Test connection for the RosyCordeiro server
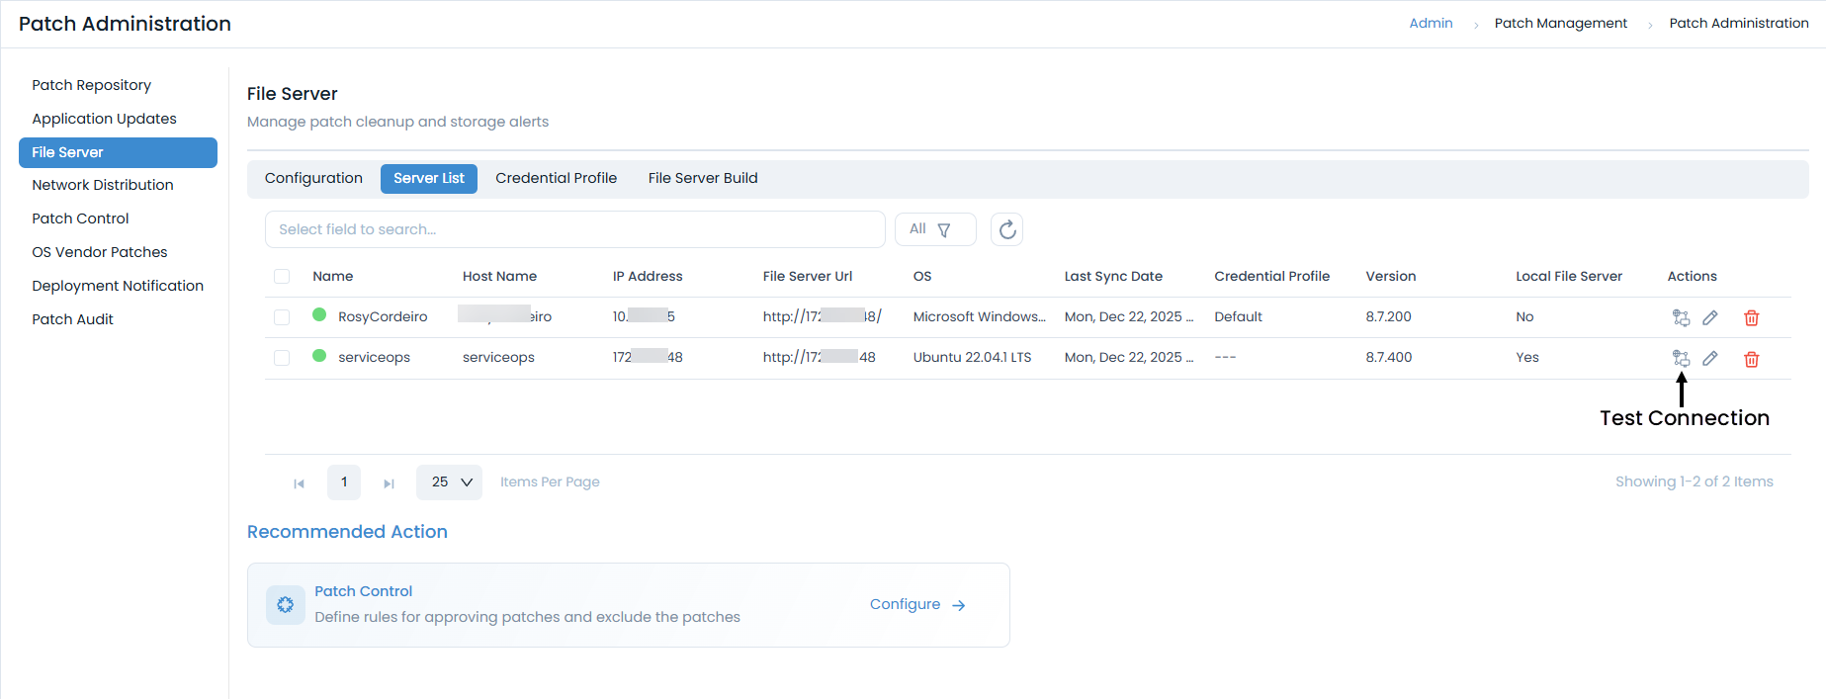Viewport: 1826px width, 699px height. click(1681, 317)
